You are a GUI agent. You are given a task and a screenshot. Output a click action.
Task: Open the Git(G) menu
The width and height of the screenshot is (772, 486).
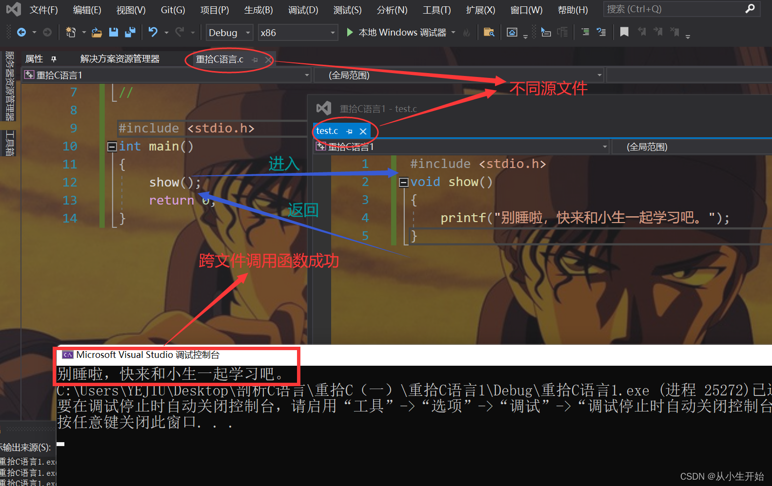point(173,10)
